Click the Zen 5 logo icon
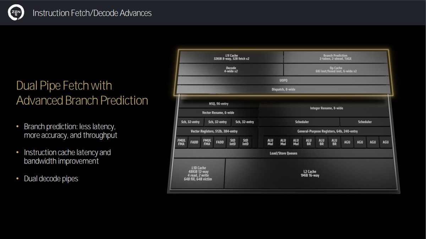 [x=16, y=12]
